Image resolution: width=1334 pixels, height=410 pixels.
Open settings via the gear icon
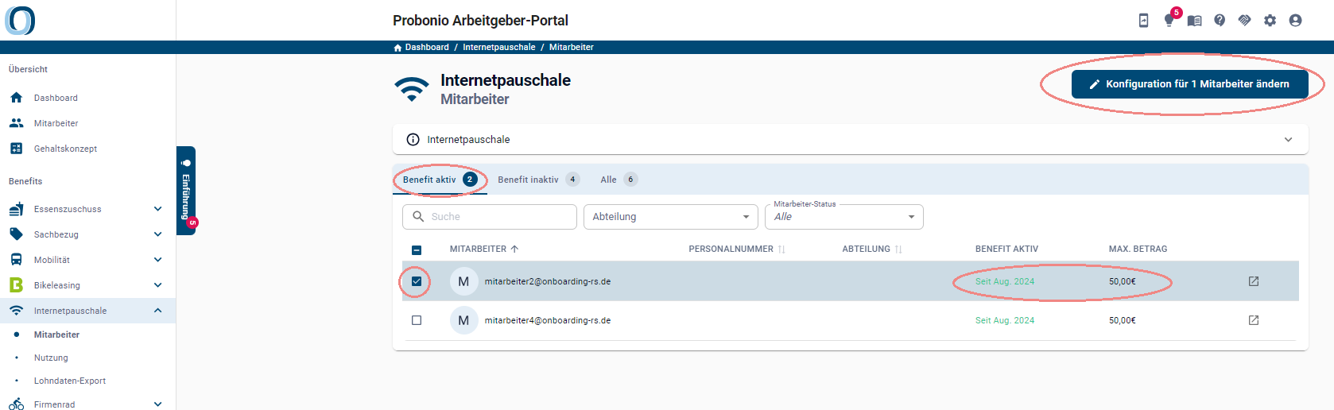click(1270, 21)
